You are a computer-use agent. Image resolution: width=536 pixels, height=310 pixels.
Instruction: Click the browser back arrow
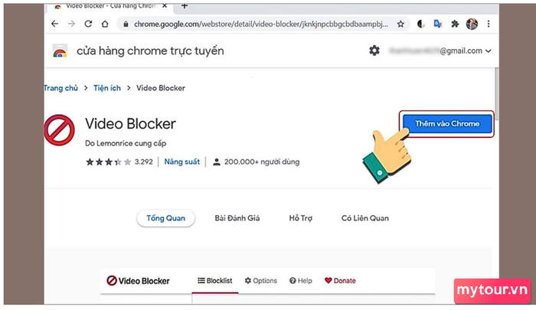tap(54, 24)
